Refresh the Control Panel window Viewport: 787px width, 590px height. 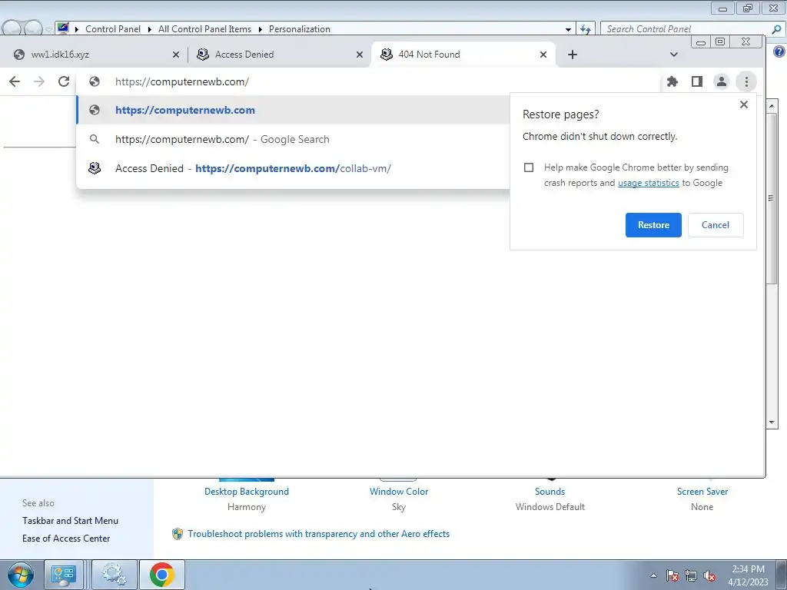[586, 29]
